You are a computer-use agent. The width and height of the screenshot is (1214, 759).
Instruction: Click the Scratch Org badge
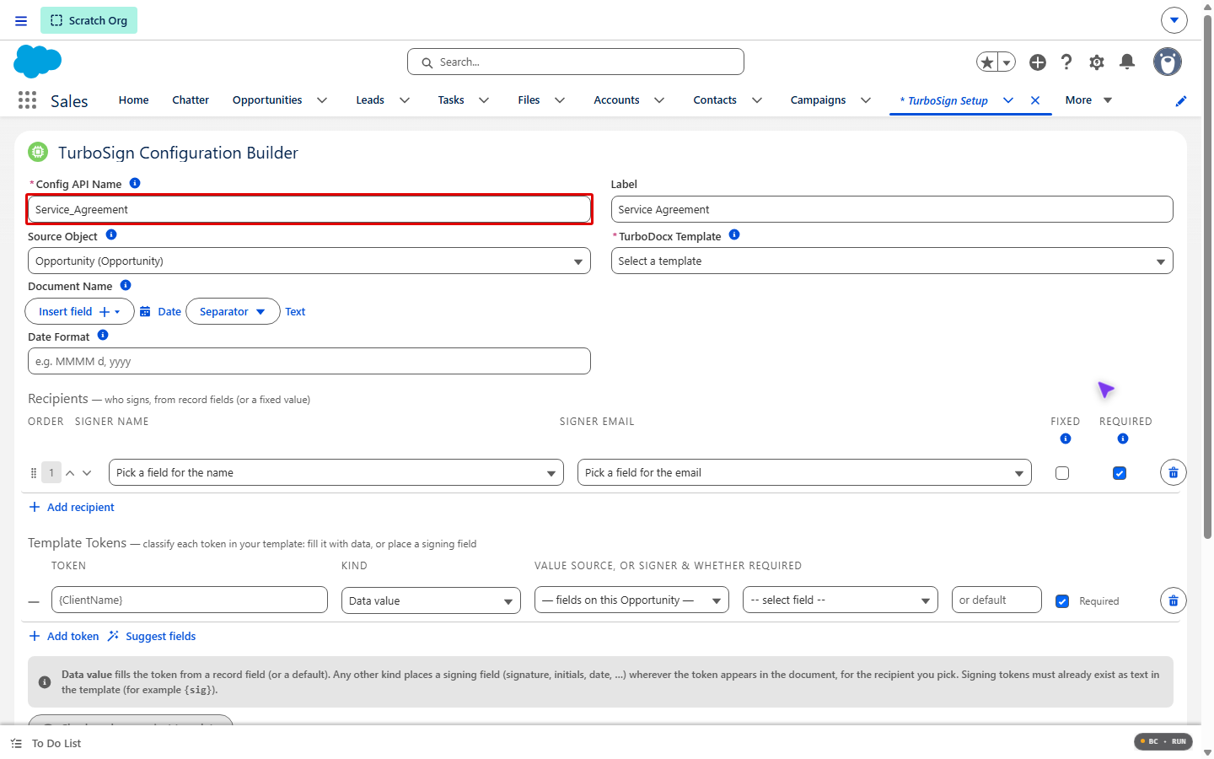89,20
